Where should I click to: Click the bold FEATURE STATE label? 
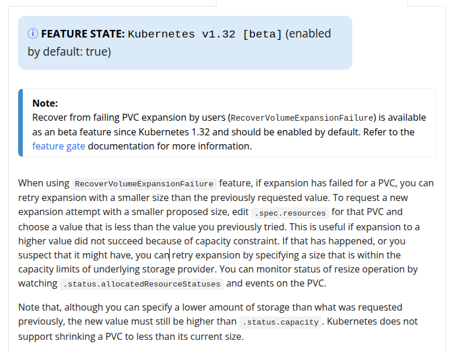click(83, 33)
